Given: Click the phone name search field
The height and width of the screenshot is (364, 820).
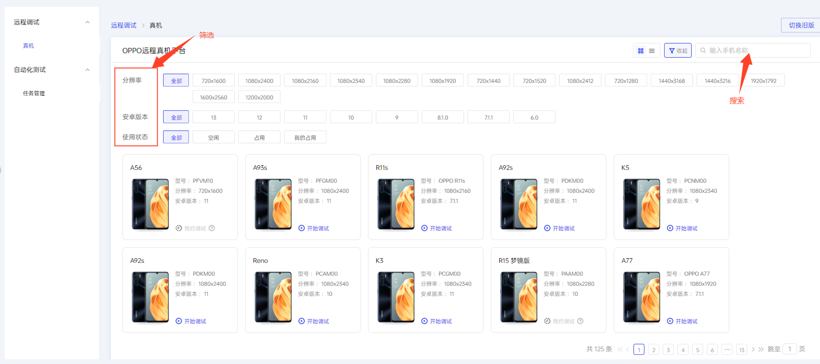Looking at the screenshot, I should point(757,51).
